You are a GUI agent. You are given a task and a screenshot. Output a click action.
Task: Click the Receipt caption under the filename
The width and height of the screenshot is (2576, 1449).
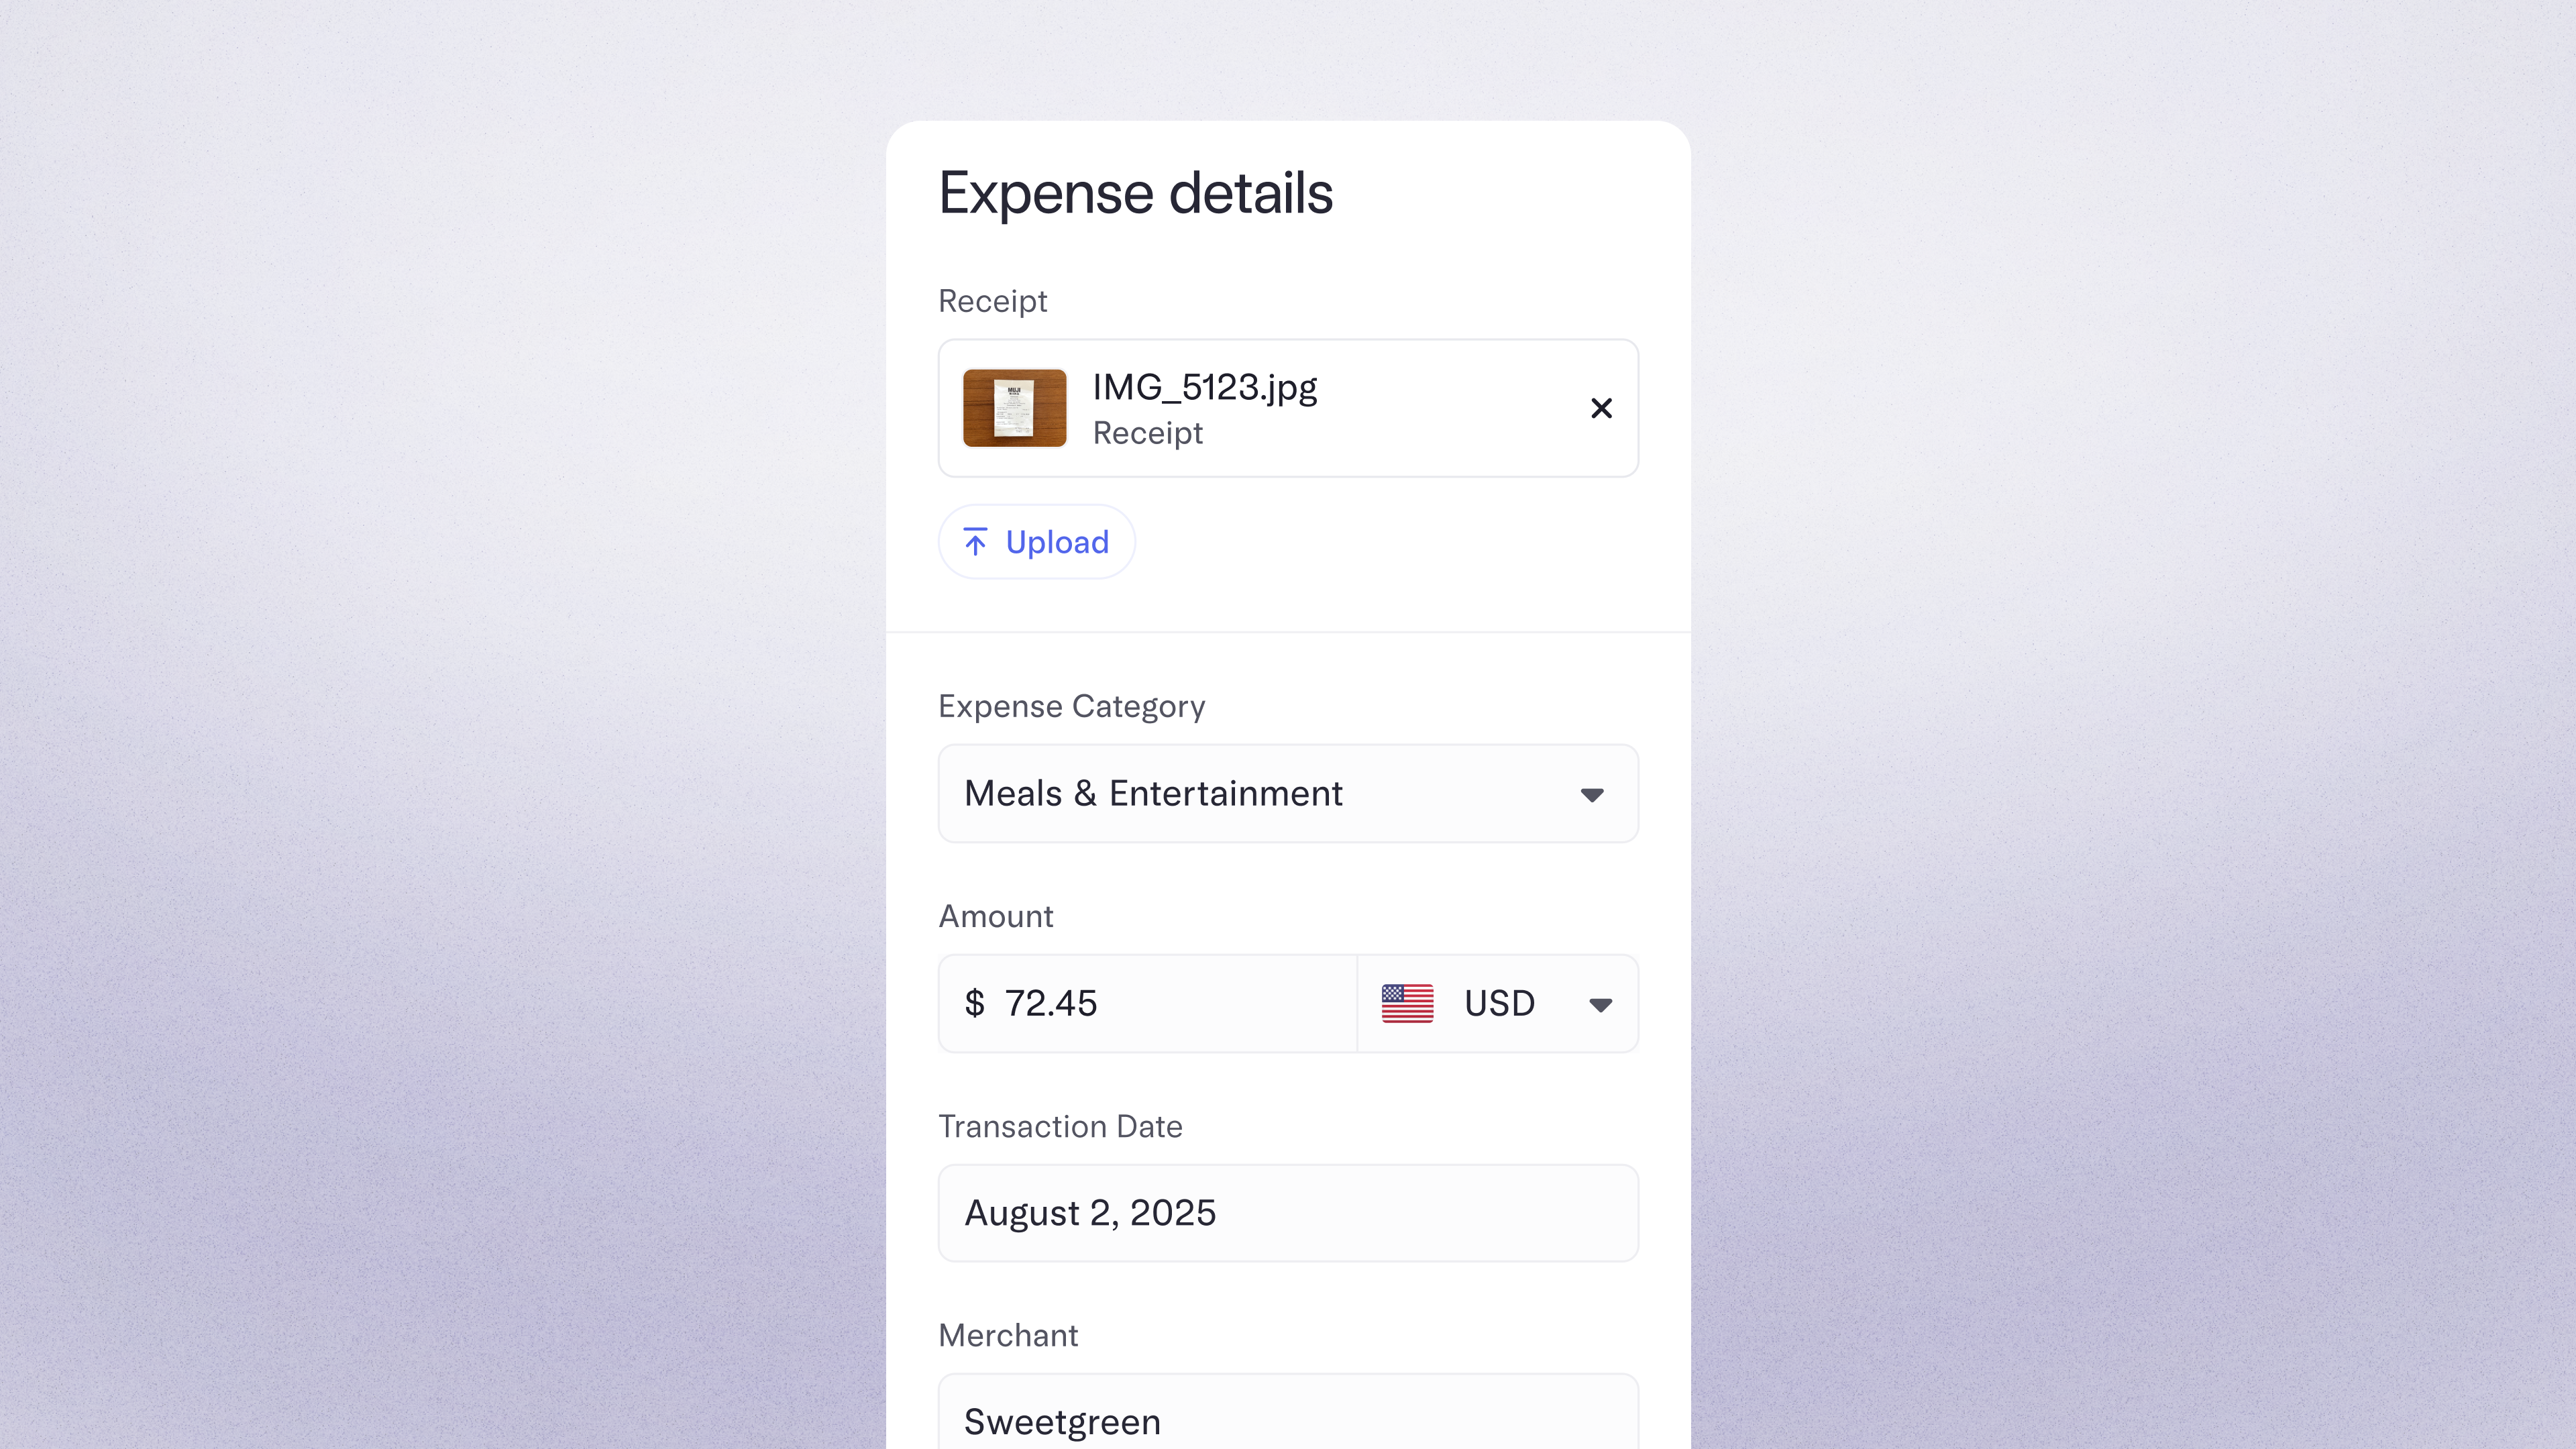[x=1148, y=434]
